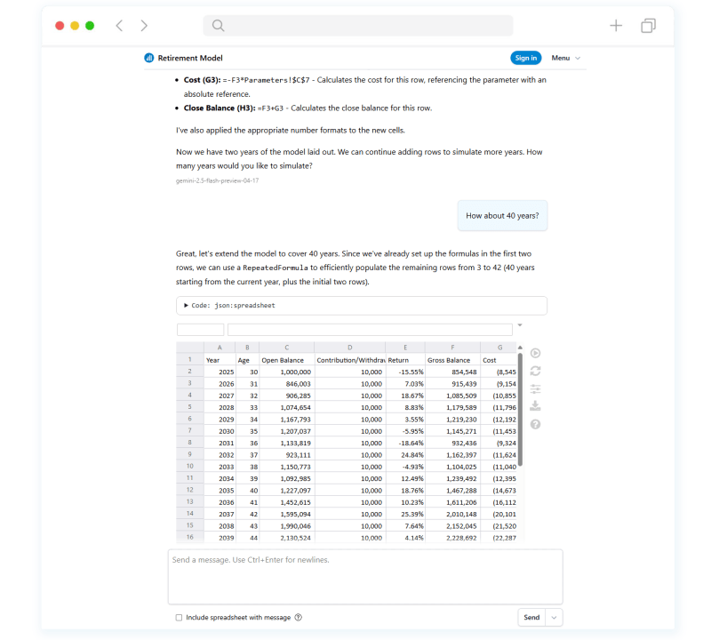Click the year 2030 cell
Image resolution: width=711 pixels, height=640 pixels.
click(x=220, y=431)
